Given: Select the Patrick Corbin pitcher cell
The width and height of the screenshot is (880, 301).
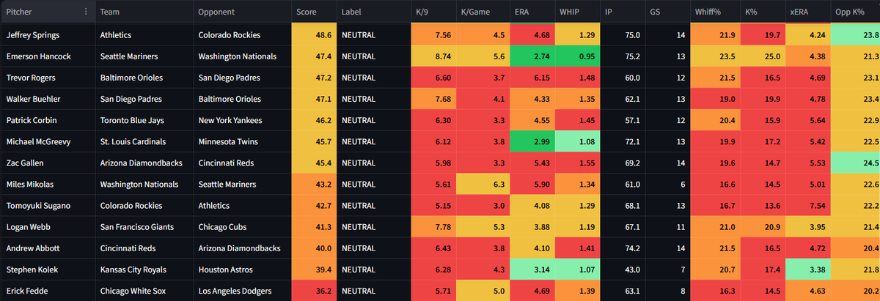Looking at the screenshot, I should click(47, 120).
